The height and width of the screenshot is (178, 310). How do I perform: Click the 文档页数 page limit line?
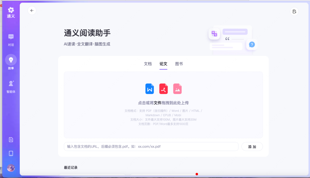click(x=163, y=124)
